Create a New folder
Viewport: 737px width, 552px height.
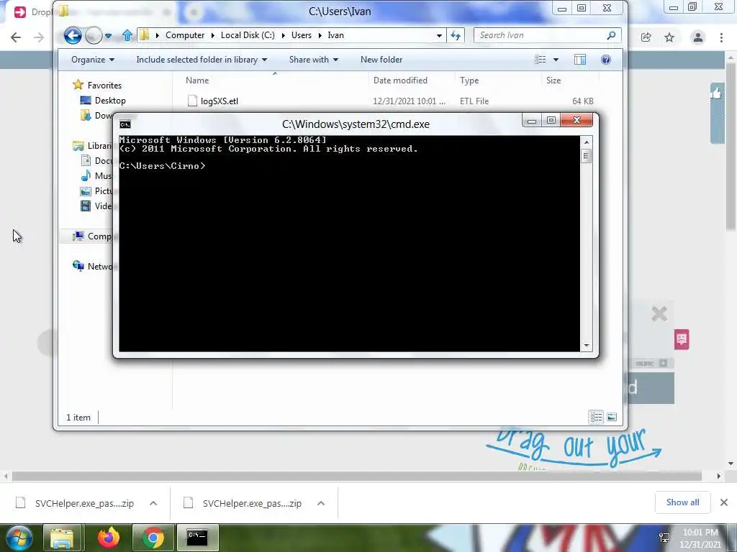381,60
